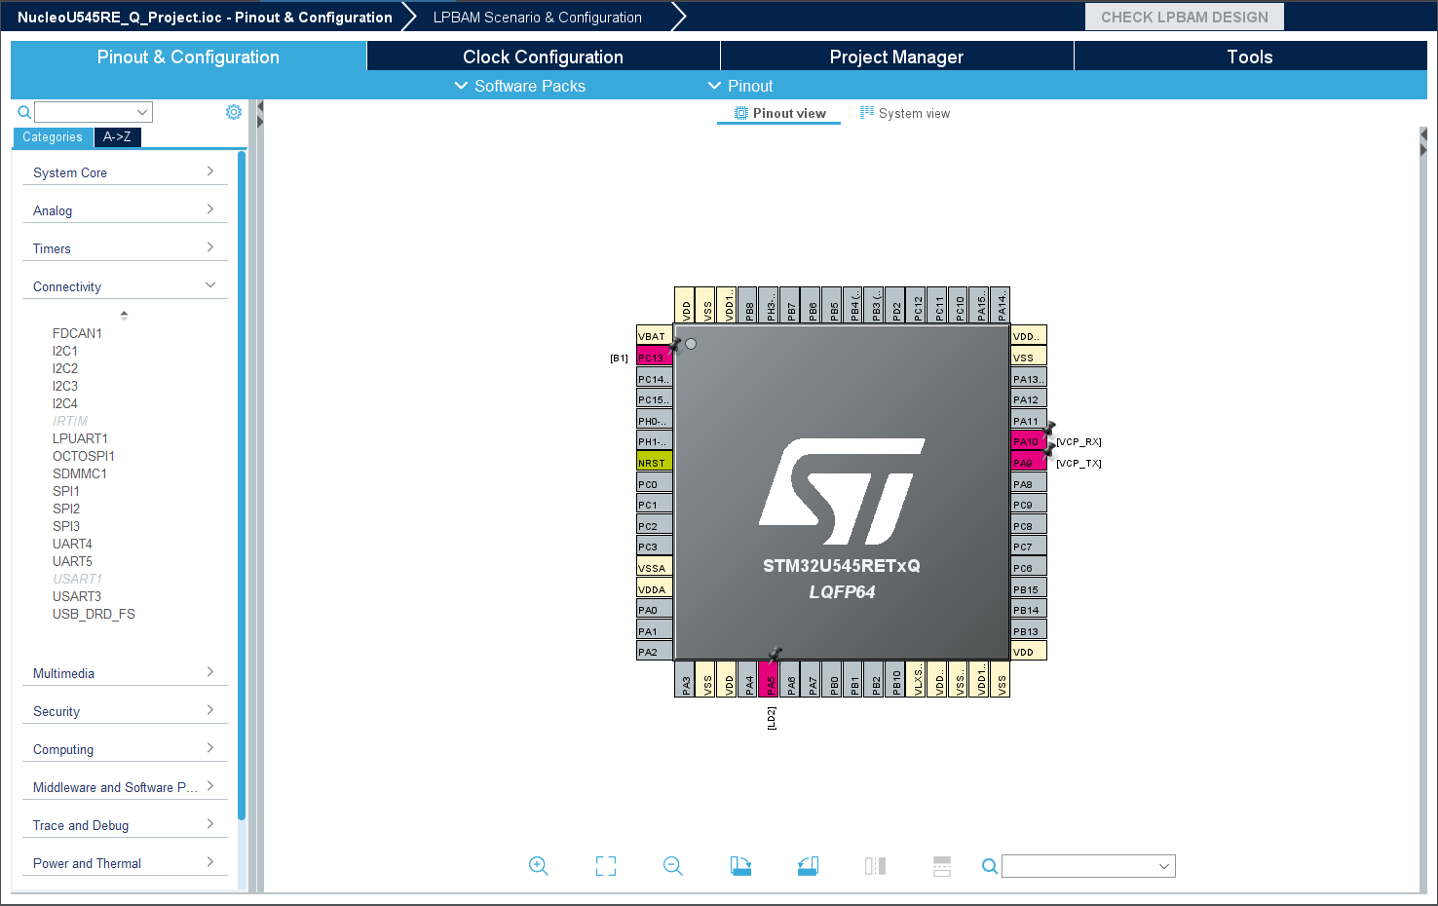Open the pin search dropdown at the bottom right
This screenshot has height=906, width=1438.
point(1164,866)
